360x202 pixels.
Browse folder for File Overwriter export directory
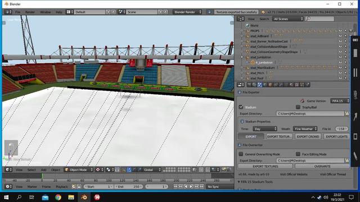tap(347, 160)
